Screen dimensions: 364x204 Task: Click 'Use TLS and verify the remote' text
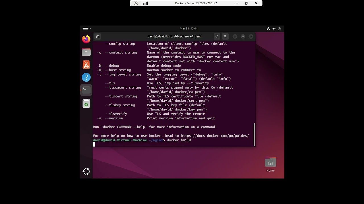pyautogui.click(x=176, y=114)
